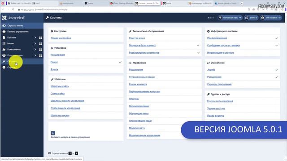Viewport: 287px width, 161px height.
Task: Open Модули панели управления link
Action: pyautogui.click(x=144, y=136)
